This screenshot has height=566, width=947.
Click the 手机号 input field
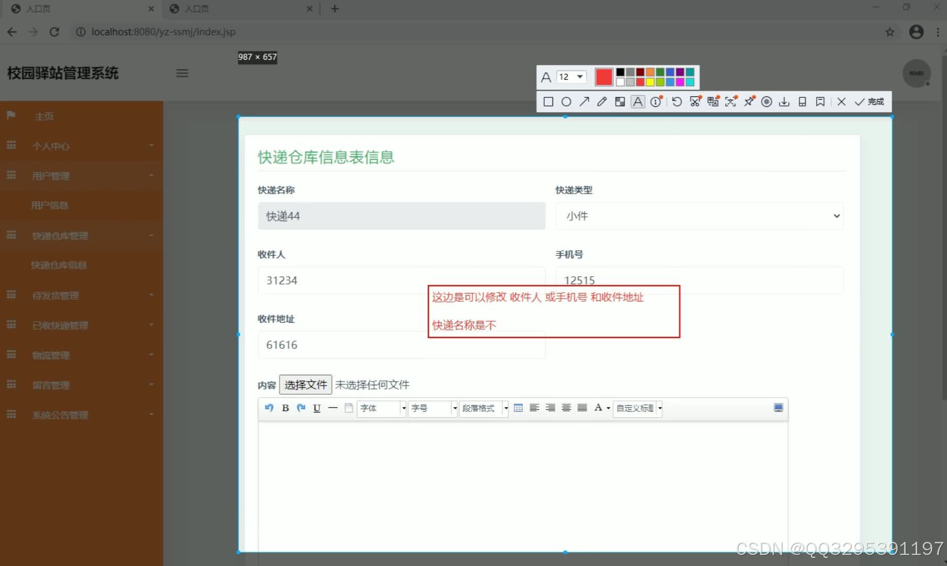coord(699,280)
